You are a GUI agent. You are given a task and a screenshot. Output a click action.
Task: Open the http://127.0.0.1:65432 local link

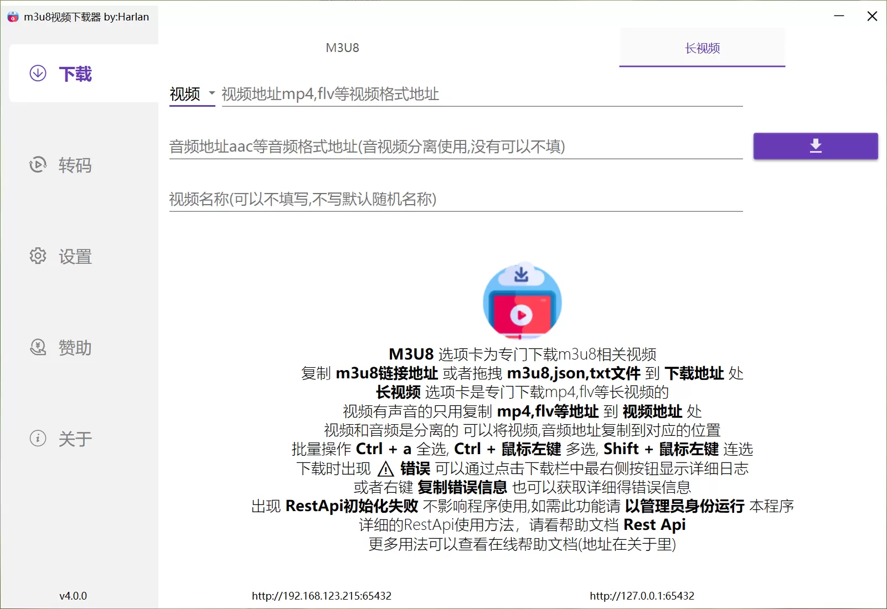pos(642,596)
